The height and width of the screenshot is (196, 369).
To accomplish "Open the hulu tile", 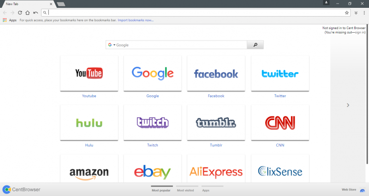I will point(89,122).
